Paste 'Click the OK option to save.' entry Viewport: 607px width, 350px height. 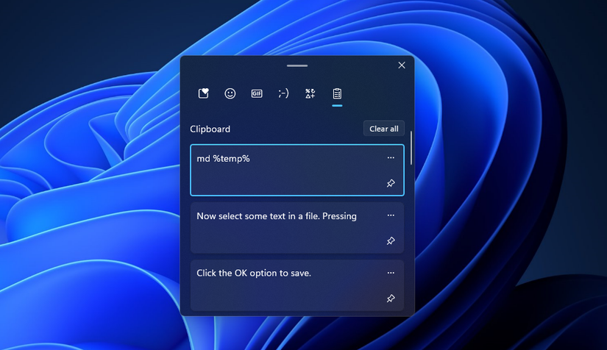point(297,285)
